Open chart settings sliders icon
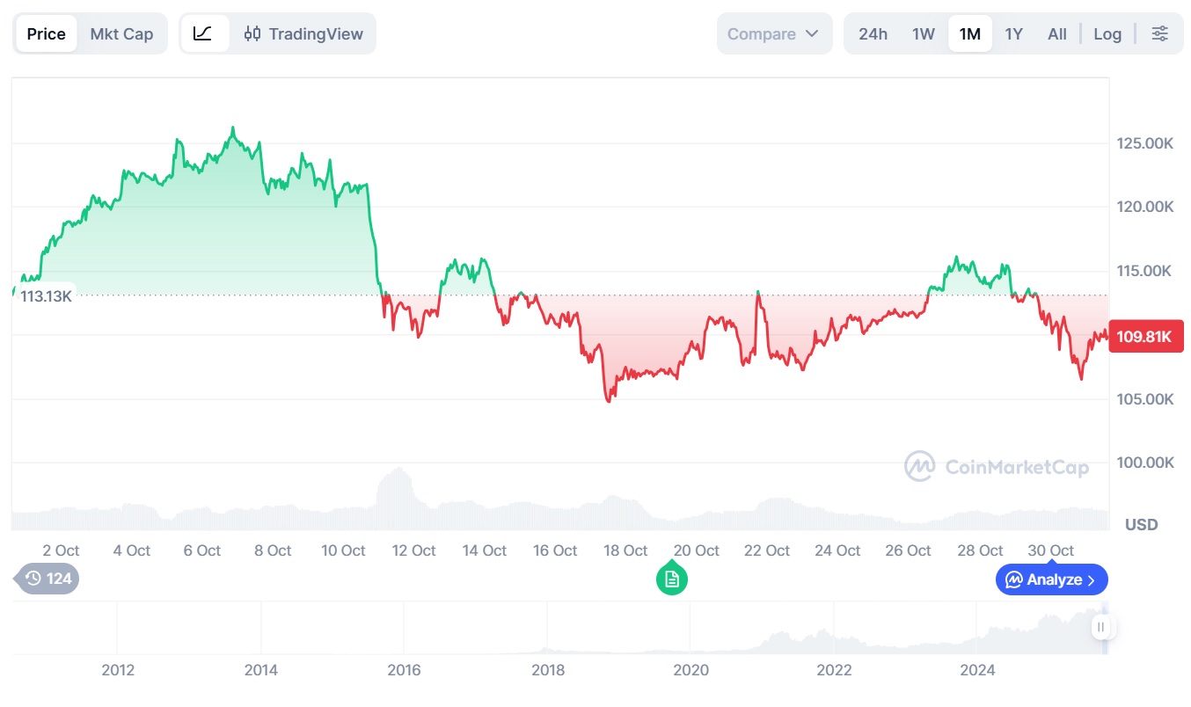 click(1160, 34)
